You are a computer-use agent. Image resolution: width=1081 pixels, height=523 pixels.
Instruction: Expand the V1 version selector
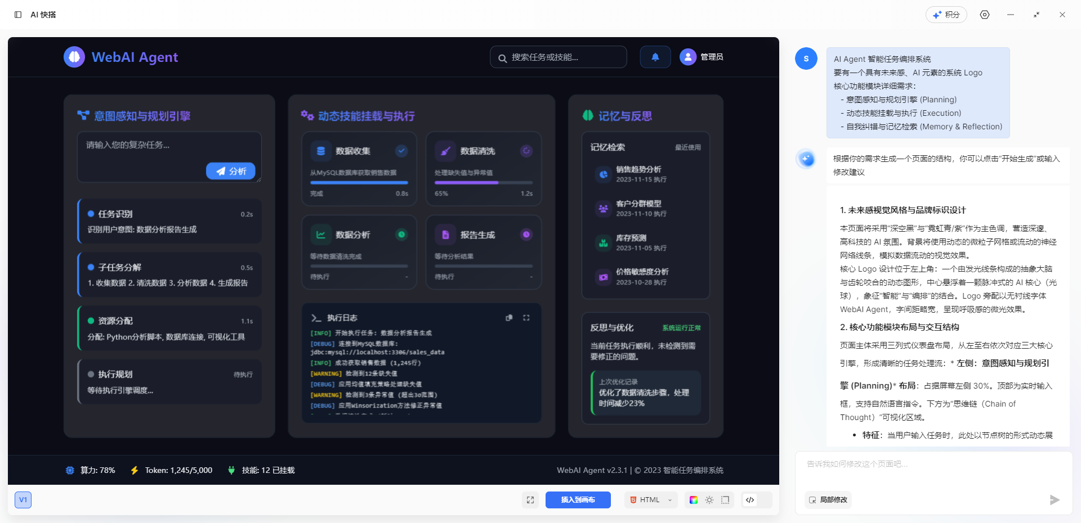point(23,499)
